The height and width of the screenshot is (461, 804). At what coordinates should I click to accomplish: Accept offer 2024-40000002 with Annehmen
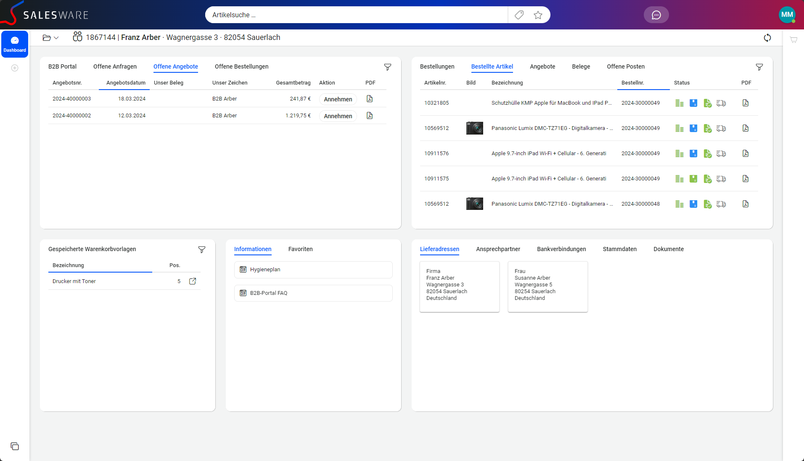(338, 116)
